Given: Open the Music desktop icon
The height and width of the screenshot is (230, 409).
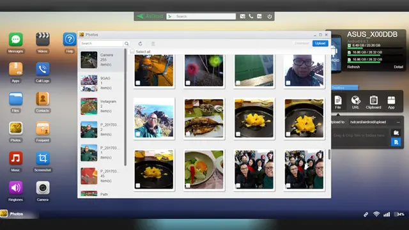Looking at the screenshot, I should pyautogui.click(x=15, y=158).
